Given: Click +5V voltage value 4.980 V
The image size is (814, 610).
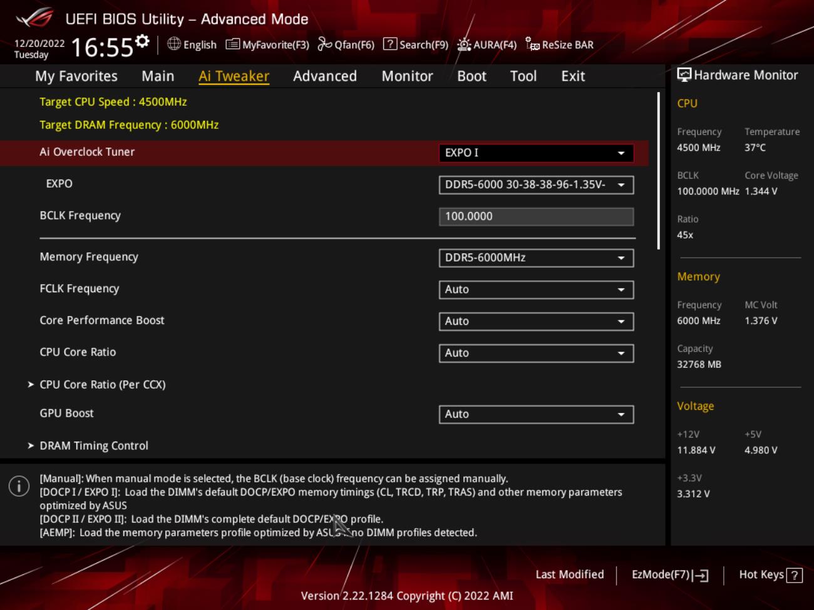Looking at the screenshot, I should 761,450.
